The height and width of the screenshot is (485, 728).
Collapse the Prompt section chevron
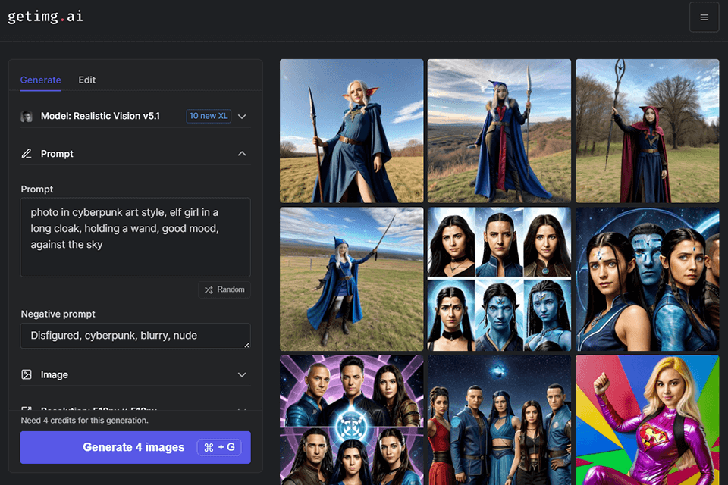tap(242, 154)
